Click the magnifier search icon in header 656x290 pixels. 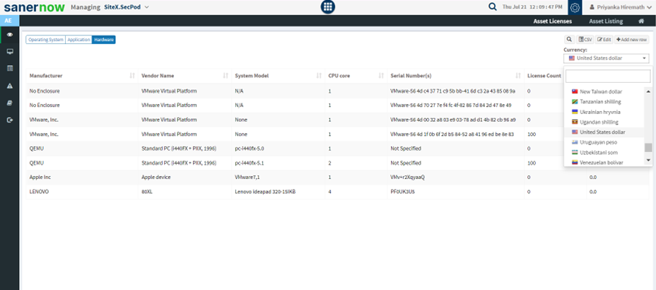click(493, 7)
